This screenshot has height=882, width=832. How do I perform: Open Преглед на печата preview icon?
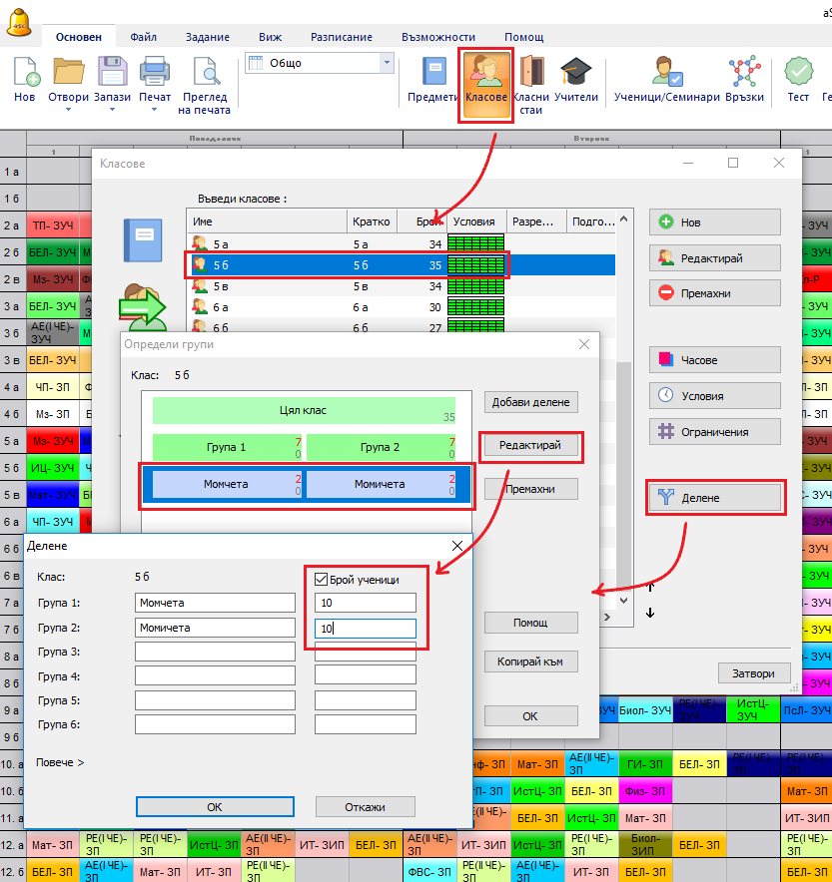pos(206,73)
